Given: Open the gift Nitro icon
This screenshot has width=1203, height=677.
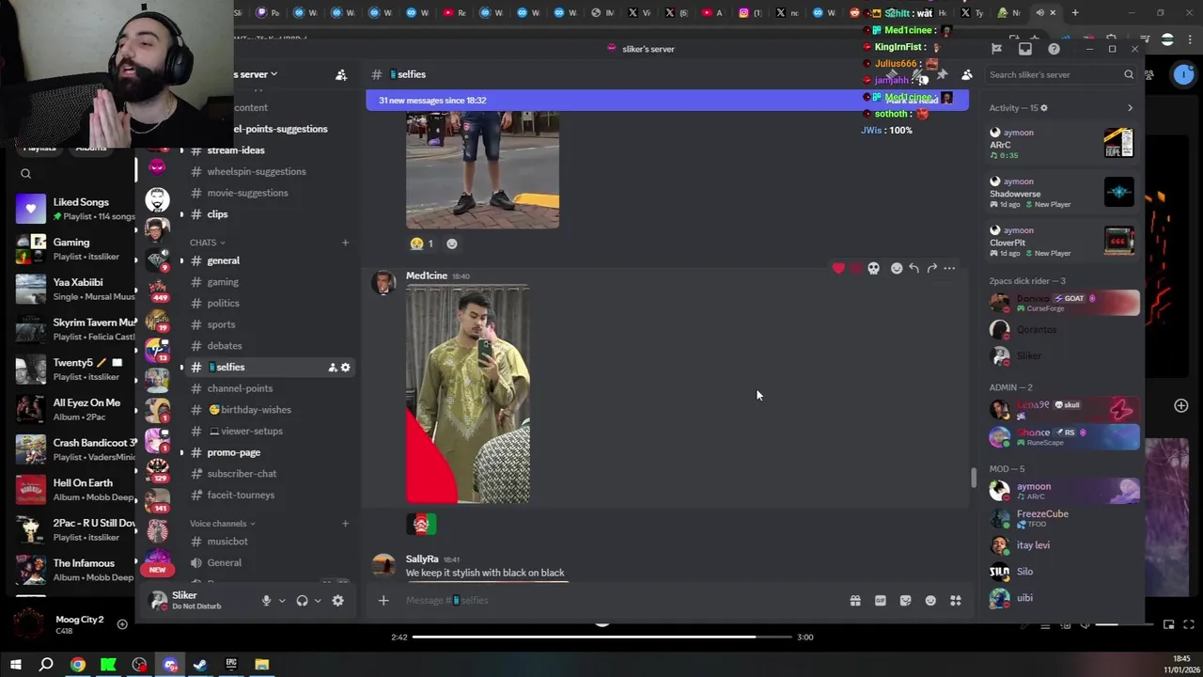Looking at the screenshot, I should coord(855,601).
